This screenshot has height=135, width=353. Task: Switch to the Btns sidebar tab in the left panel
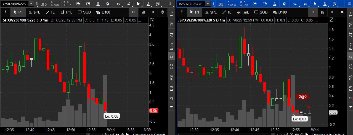pyautogui.click(x=171, y=46)
